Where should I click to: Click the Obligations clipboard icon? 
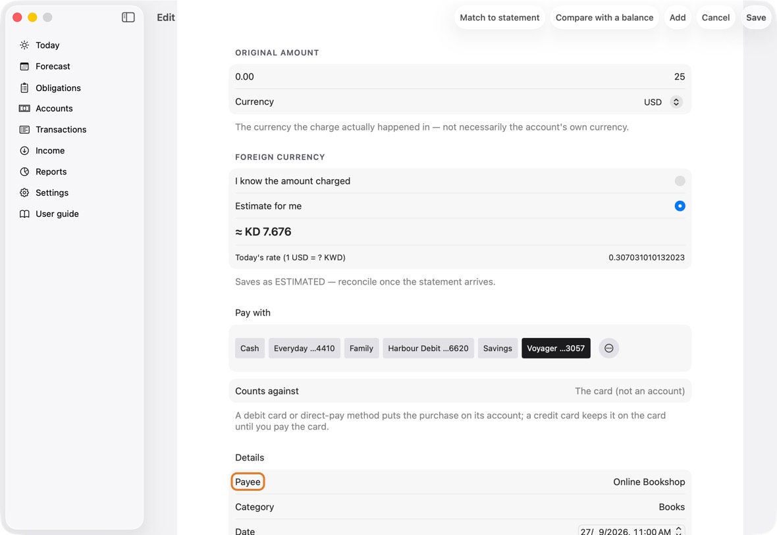point(24,88)
